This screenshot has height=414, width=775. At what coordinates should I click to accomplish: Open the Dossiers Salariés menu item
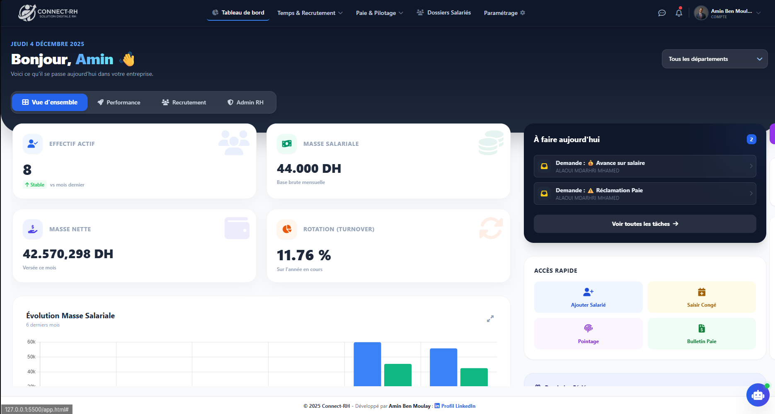point(443,12)
